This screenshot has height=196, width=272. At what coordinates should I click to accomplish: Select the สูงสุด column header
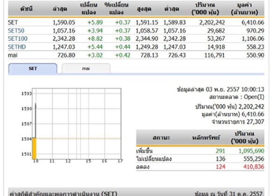coord(144,9)
